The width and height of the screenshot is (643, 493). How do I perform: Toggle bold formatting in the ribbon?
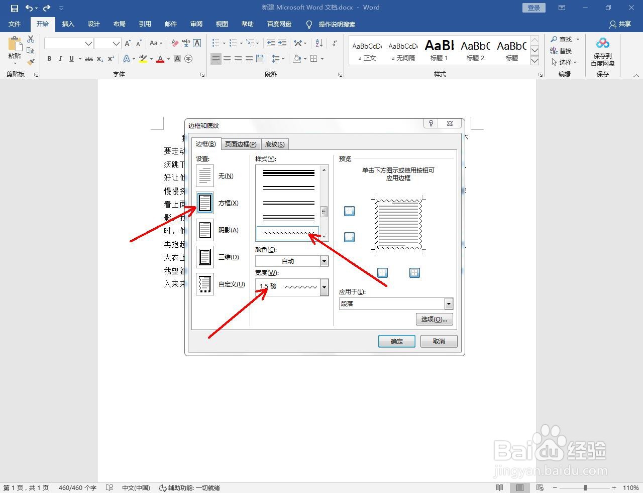click(49, 59)
